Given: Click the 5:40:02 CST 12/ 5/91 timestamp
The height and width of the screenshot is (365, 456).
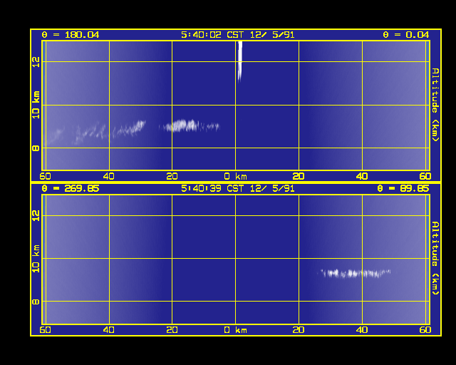Looking at the screenshot, I should coord(237,35).
